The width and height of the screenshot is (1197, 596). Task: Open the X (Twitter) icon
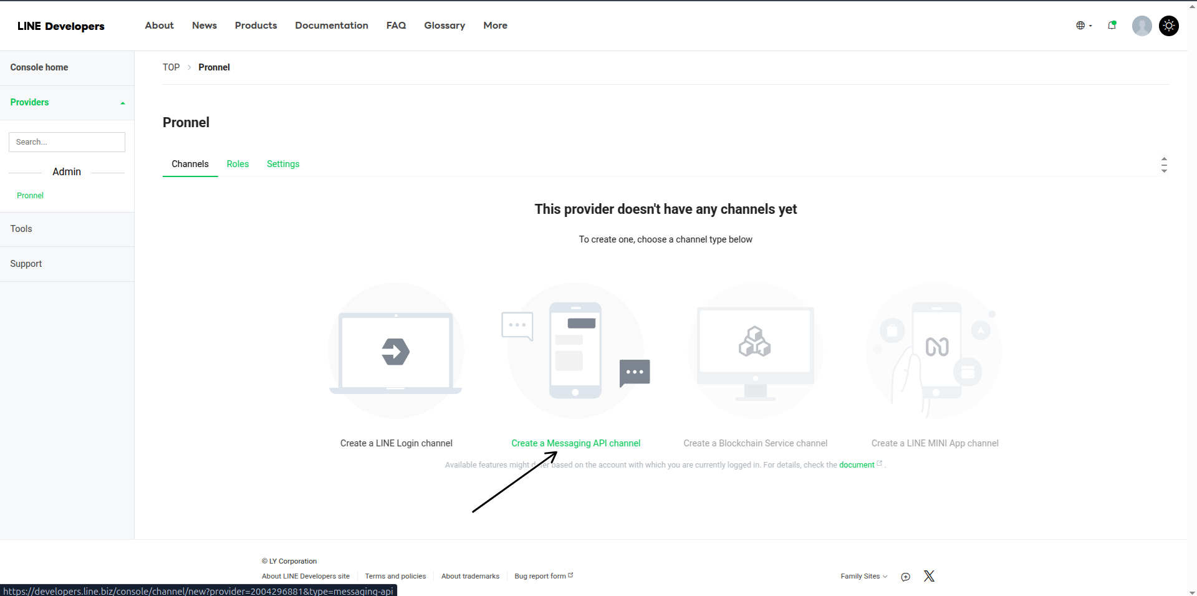[x=929, y=576]
